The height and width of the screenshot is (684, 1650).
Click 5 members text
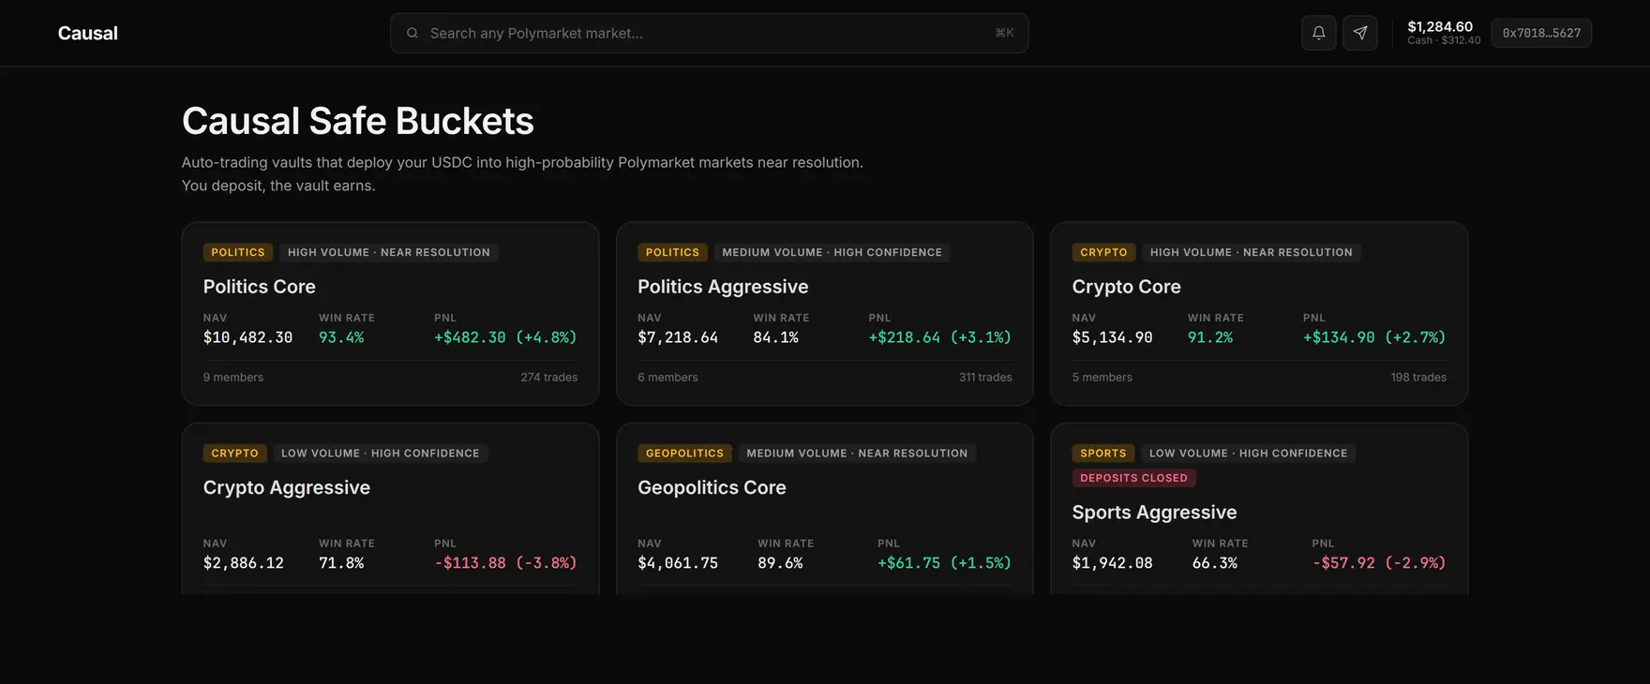[1102, 377]
